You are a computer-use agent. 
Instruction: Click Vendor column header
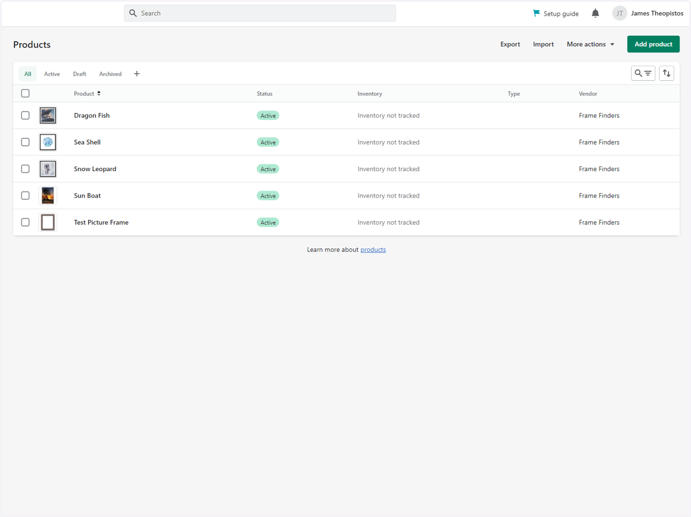point(588,93)
